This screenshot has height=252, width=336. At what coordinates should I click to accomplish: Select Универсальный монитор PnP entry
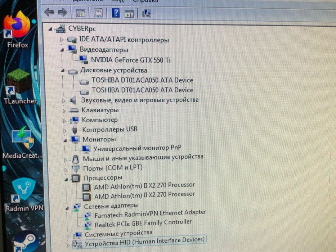137,148
